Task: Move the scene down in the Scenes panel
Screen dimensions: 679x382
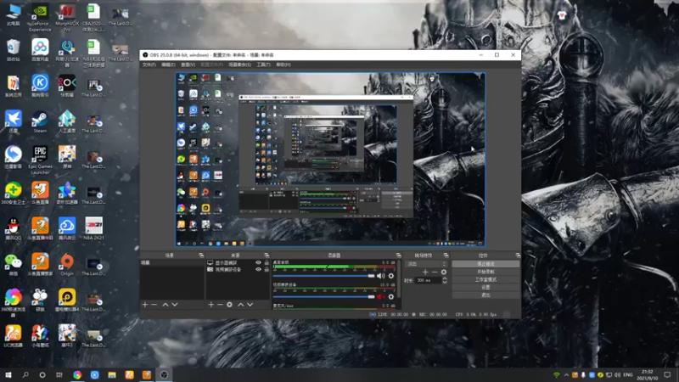Action: pyautogui.click(x=175, y=305)
